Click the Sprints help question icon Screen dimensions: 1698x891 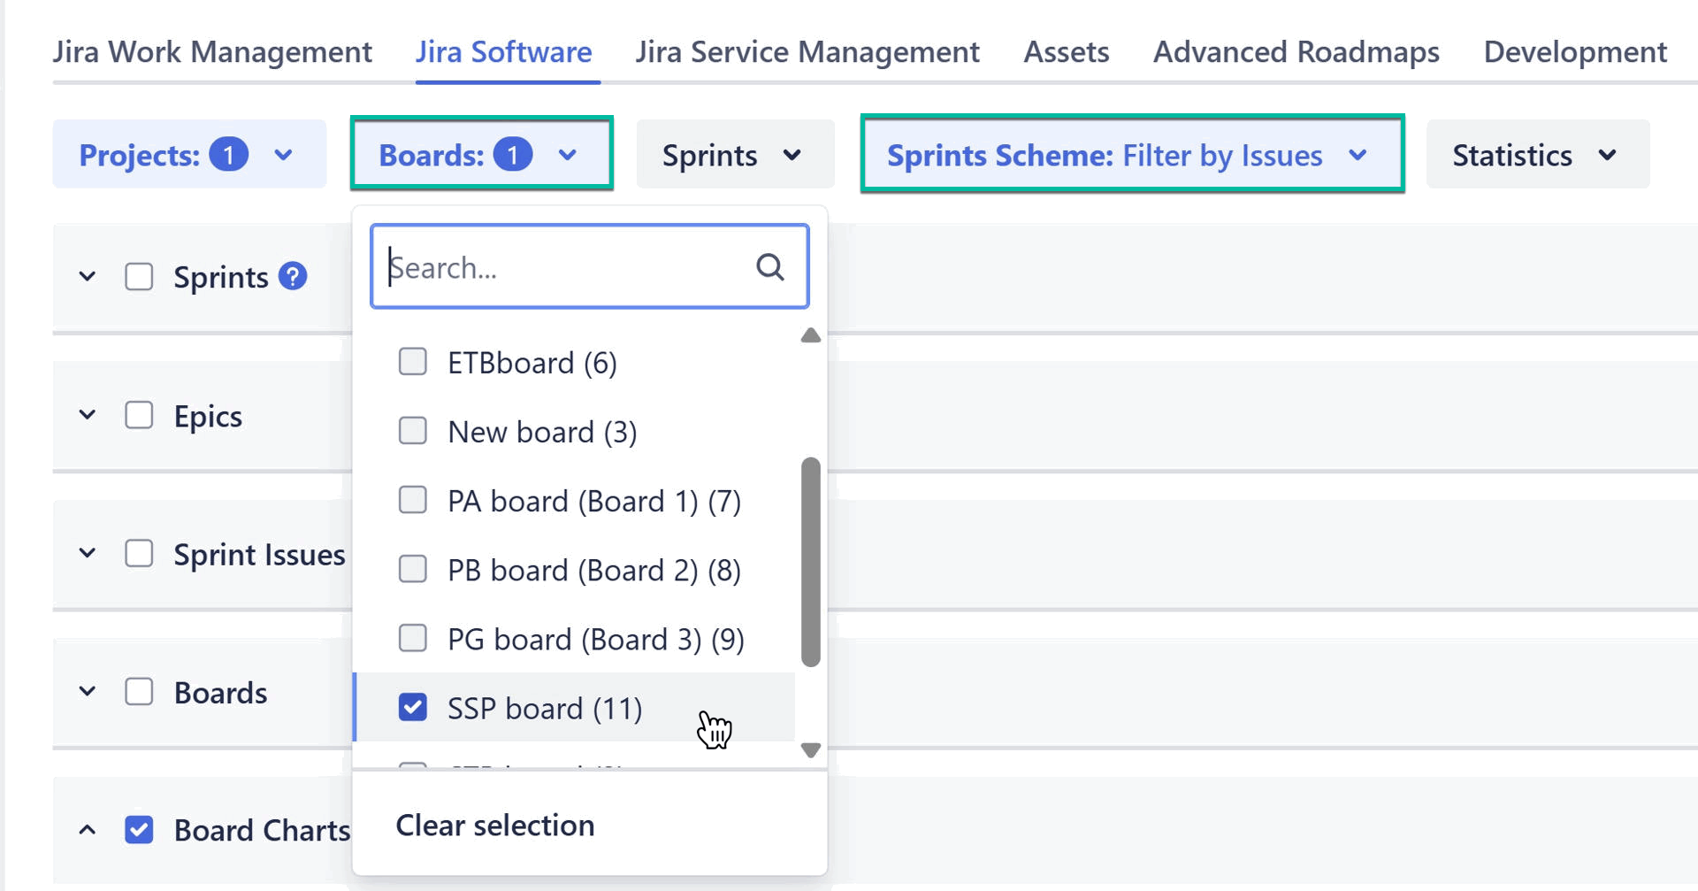(293, 276)
